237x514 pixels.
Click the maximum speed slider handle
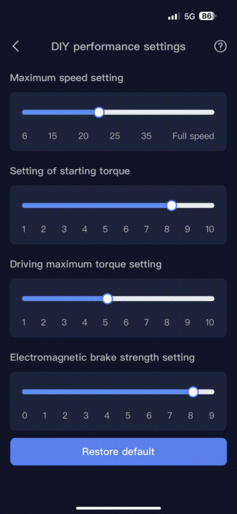(x=99, y=112)
